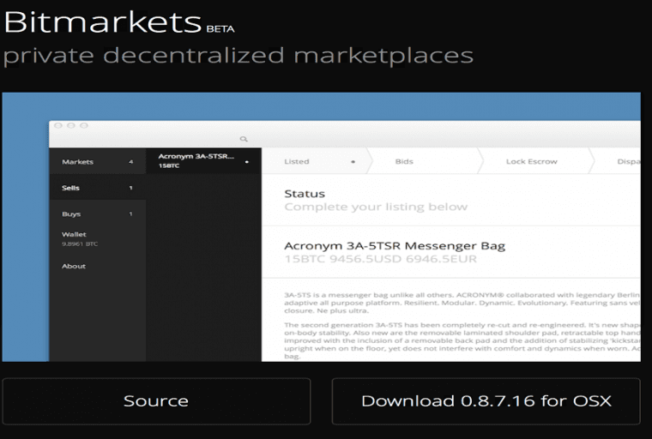Click the price line '15BTC 9456.5USD 6946.5EUR'

(x=380, y=259)
